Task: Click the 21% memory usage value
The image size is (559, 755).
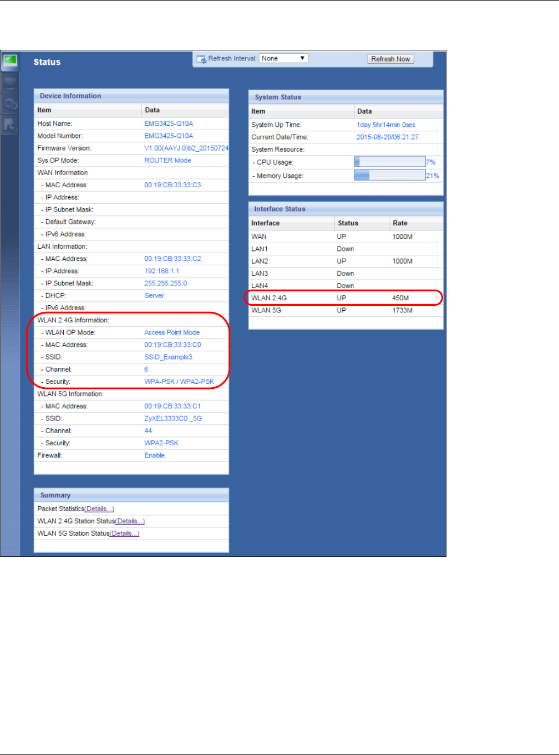Action: (x=433, y=176)
